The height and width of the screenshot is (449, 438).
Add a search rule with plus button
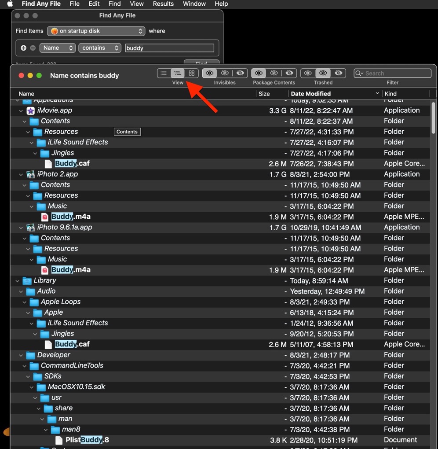tap(23, 48)
